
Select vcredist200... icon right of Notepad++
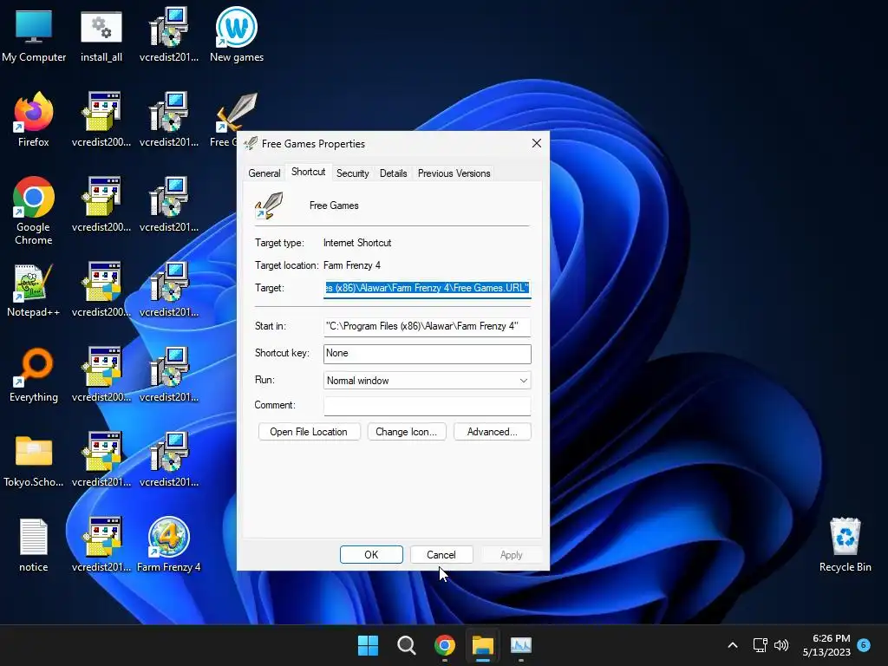click(101, 290)
